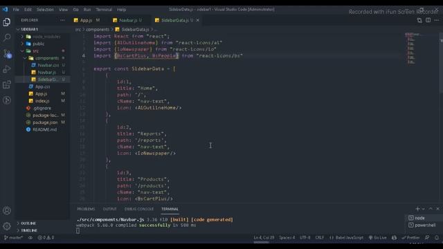Open the Extensions view

pyautogui.click(x=7, y=84)
